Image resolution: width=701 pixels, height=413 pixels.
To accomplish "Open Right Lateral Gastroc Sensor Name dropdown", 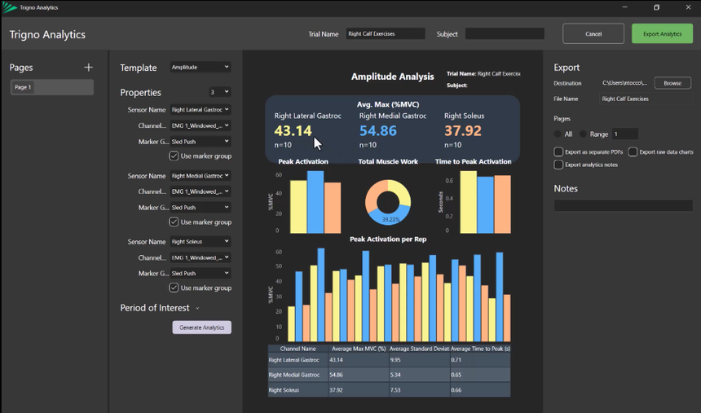I will (x=200, y=109).
